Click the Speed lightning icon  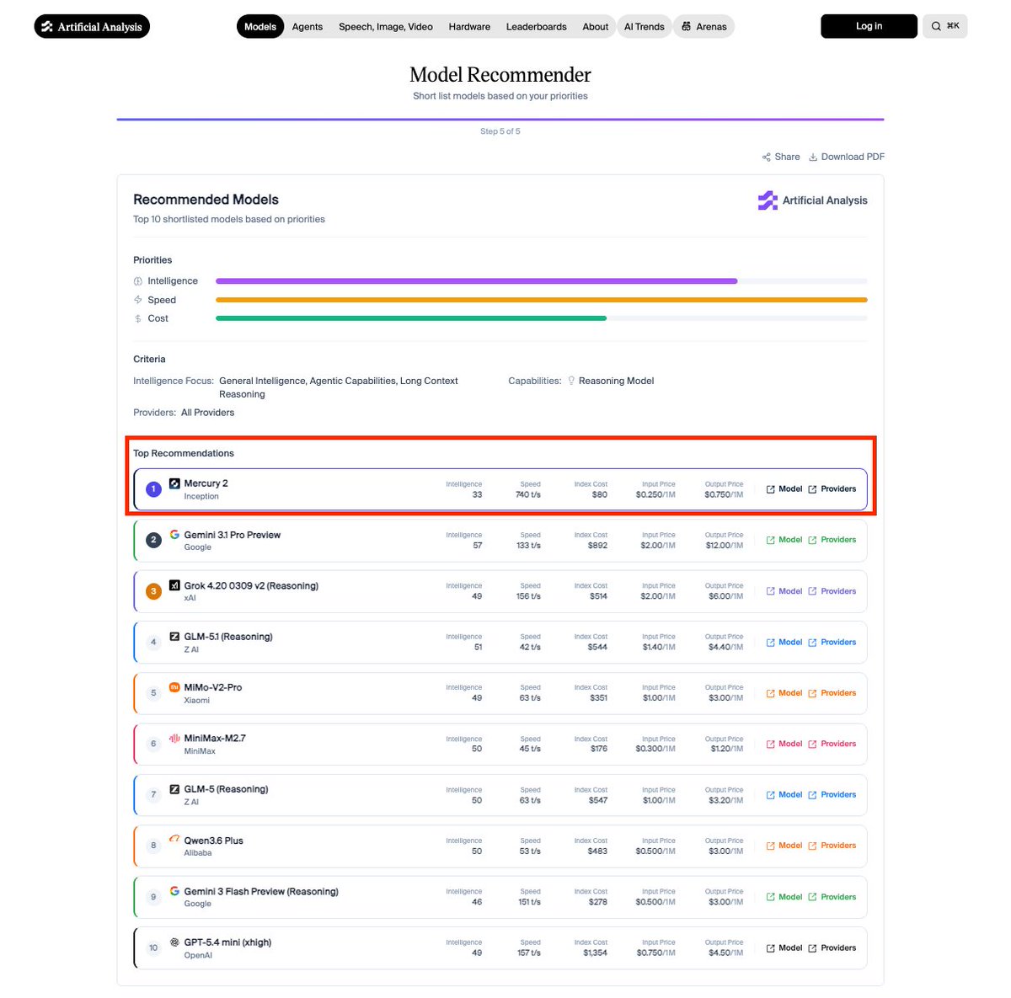coord(138,300)
